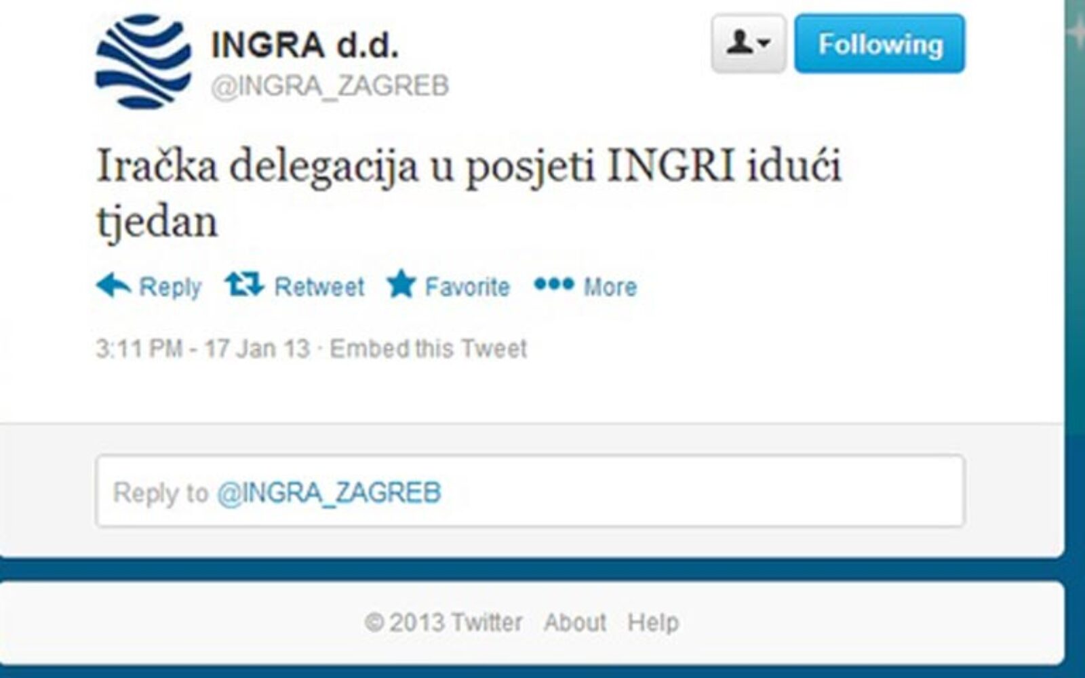Click the © 2013 Twitter footer text
Viewport: 1085px width, 678px height.
(x=443, y=622)
